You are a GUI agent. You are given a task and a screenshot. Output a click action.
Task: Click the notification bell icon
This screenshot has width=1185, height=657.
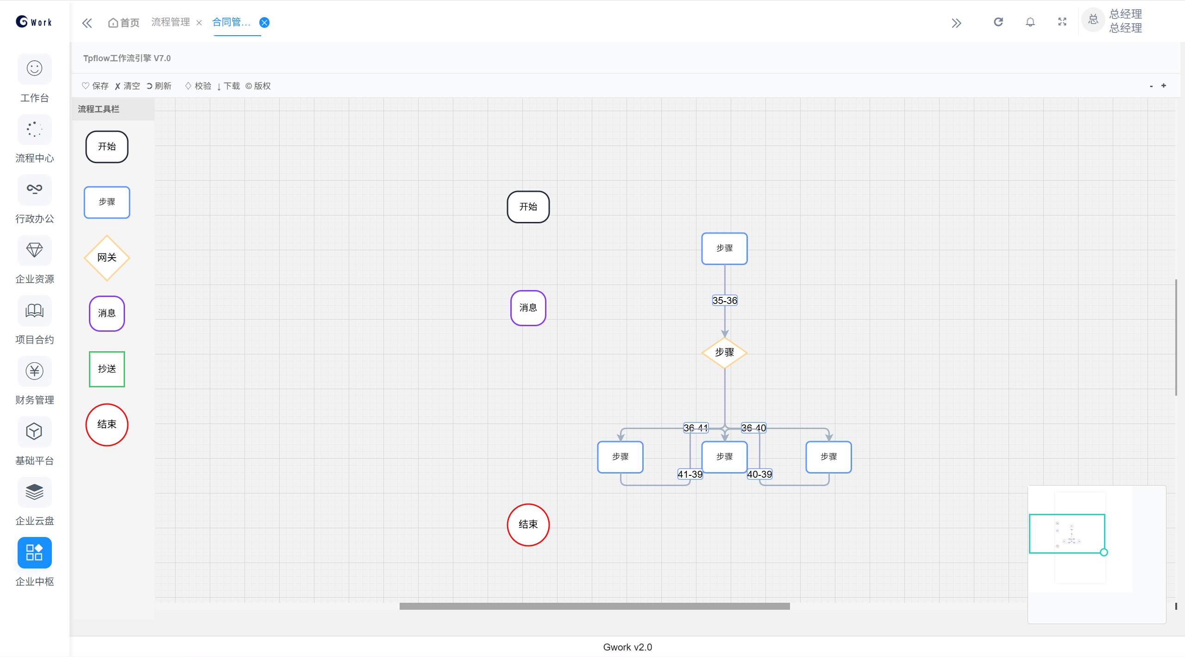point(1030,22)
